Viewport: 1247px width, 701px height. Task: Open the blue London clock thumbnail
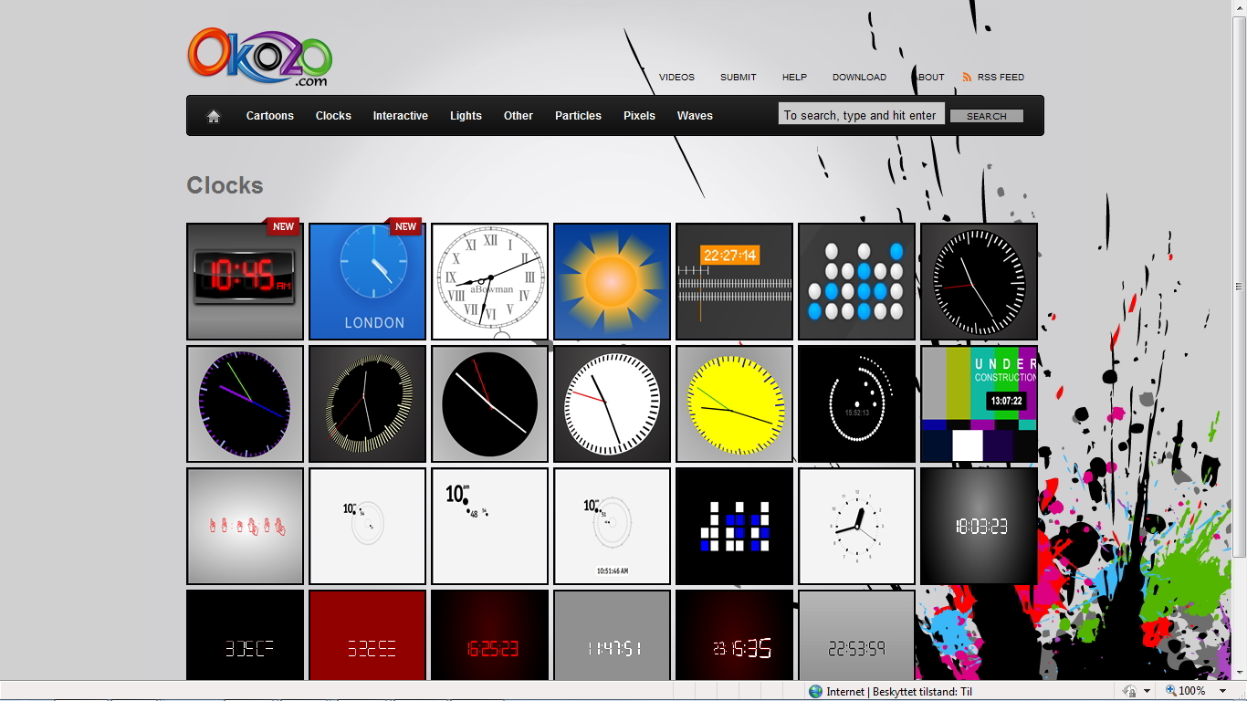tap(367, 281)
